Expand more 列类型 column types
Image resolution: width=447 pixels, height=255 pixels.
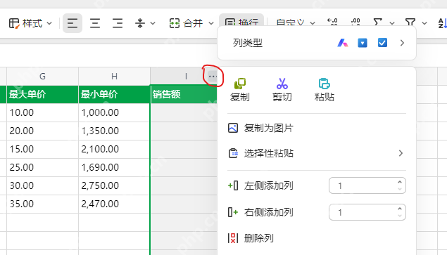click(402, 43)
